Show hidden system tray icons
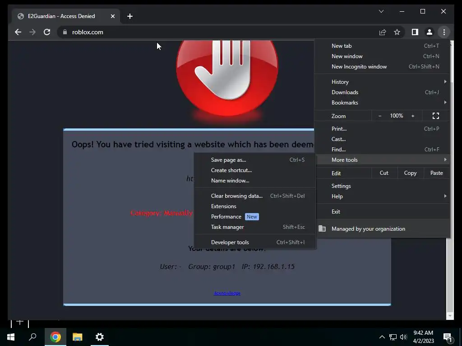The image size is (462, 346). point(382,337)
